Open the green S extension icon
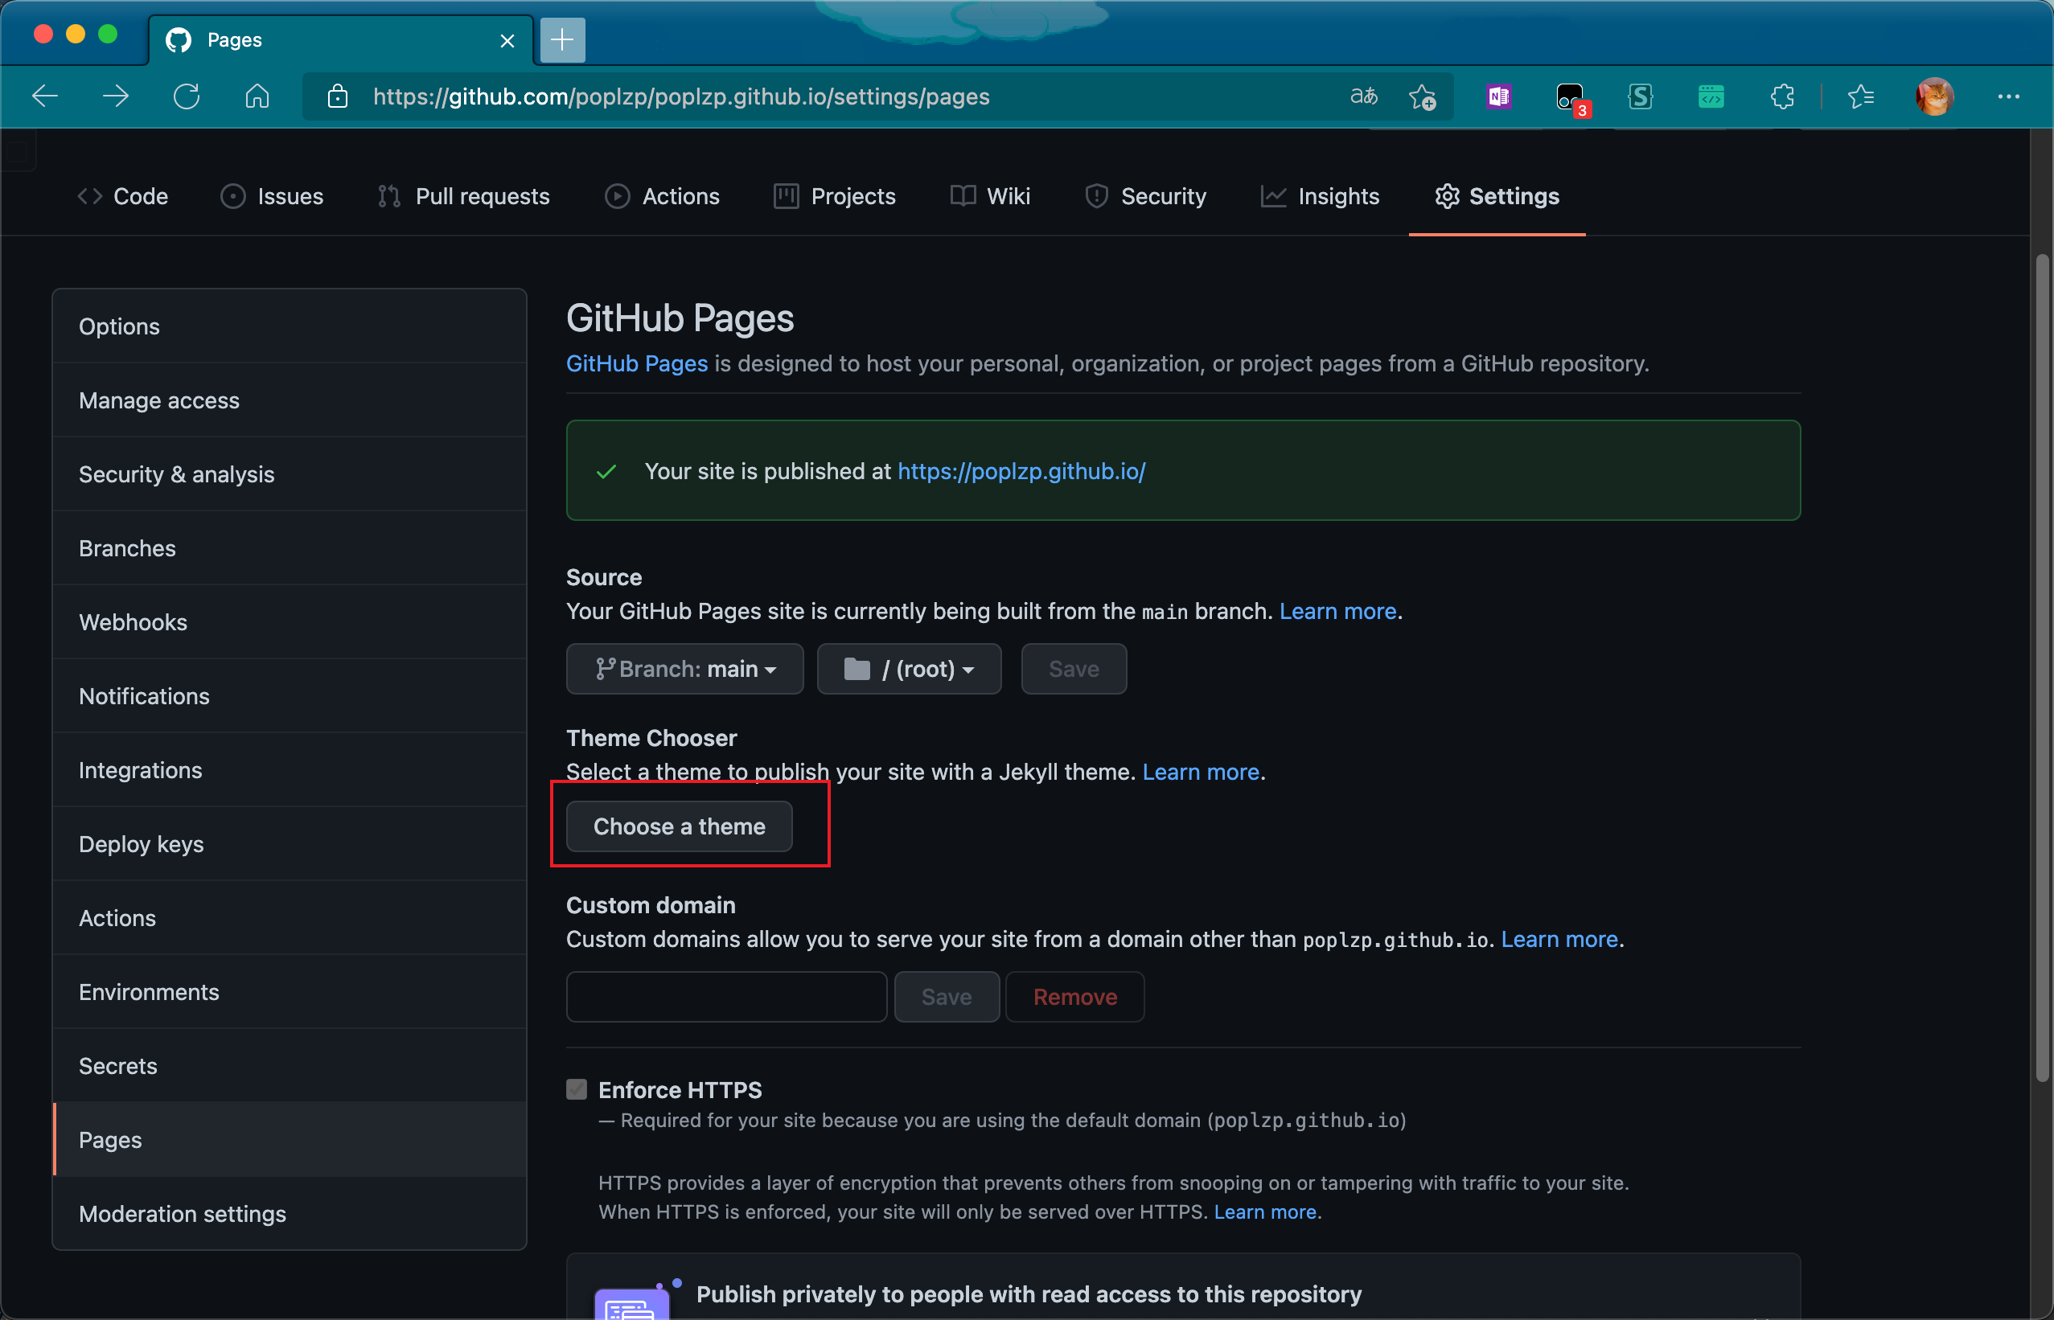 point(1640,96)
